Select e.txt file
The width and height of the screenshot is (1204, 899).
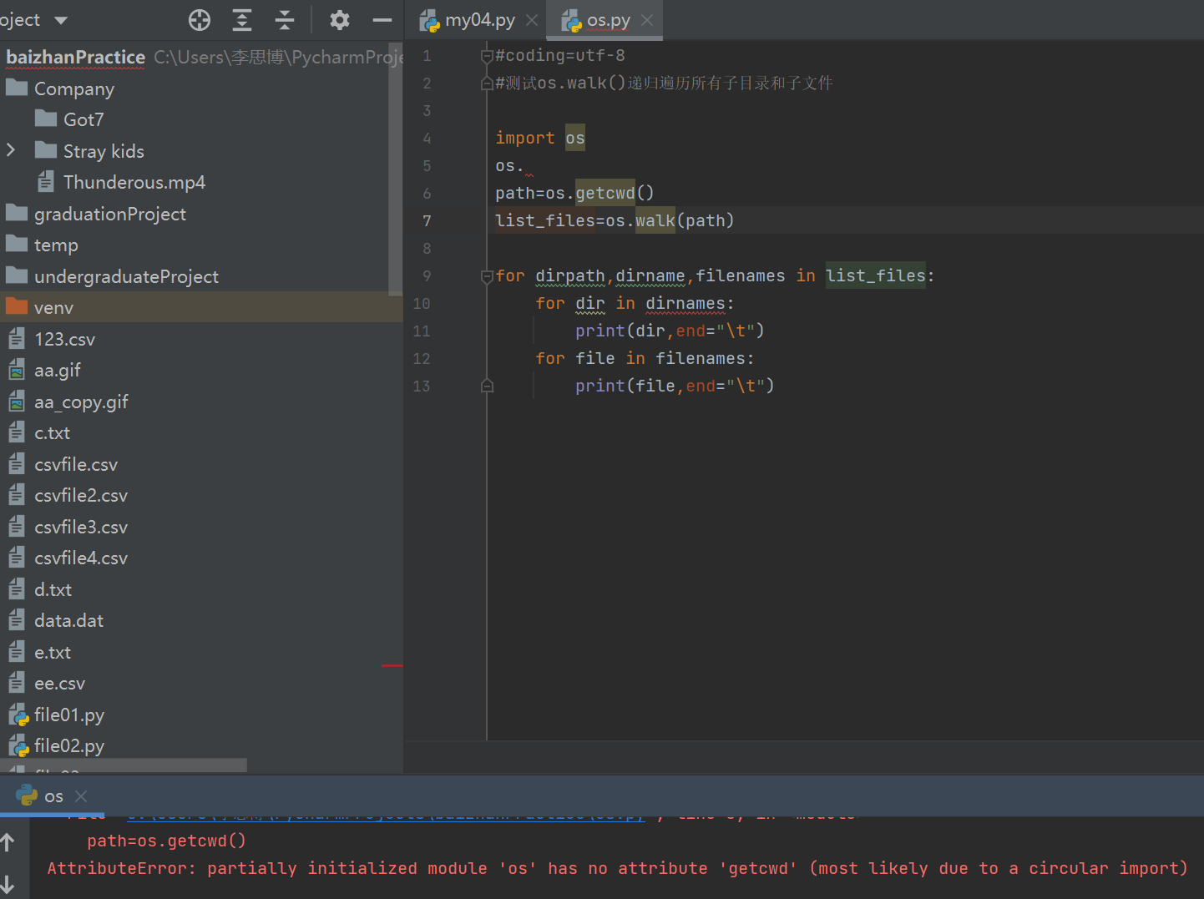point(53,652)
